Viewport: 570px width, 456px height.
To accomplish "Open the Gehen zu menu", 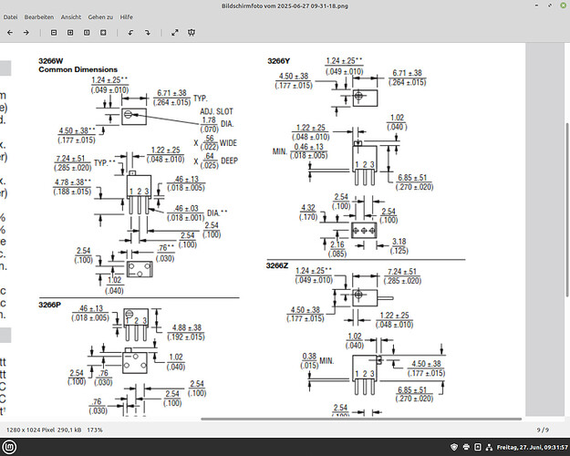I will point(100,17).
